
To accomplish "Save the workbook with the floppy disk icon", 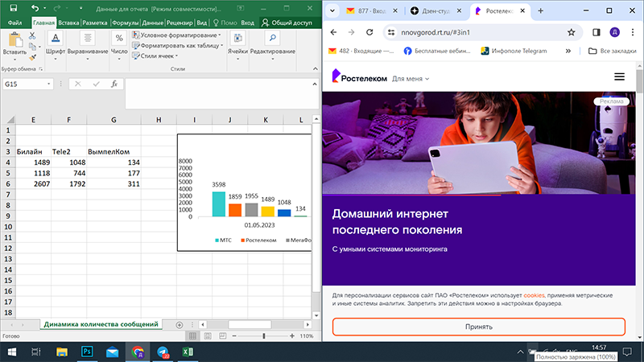I will (14, 8).
